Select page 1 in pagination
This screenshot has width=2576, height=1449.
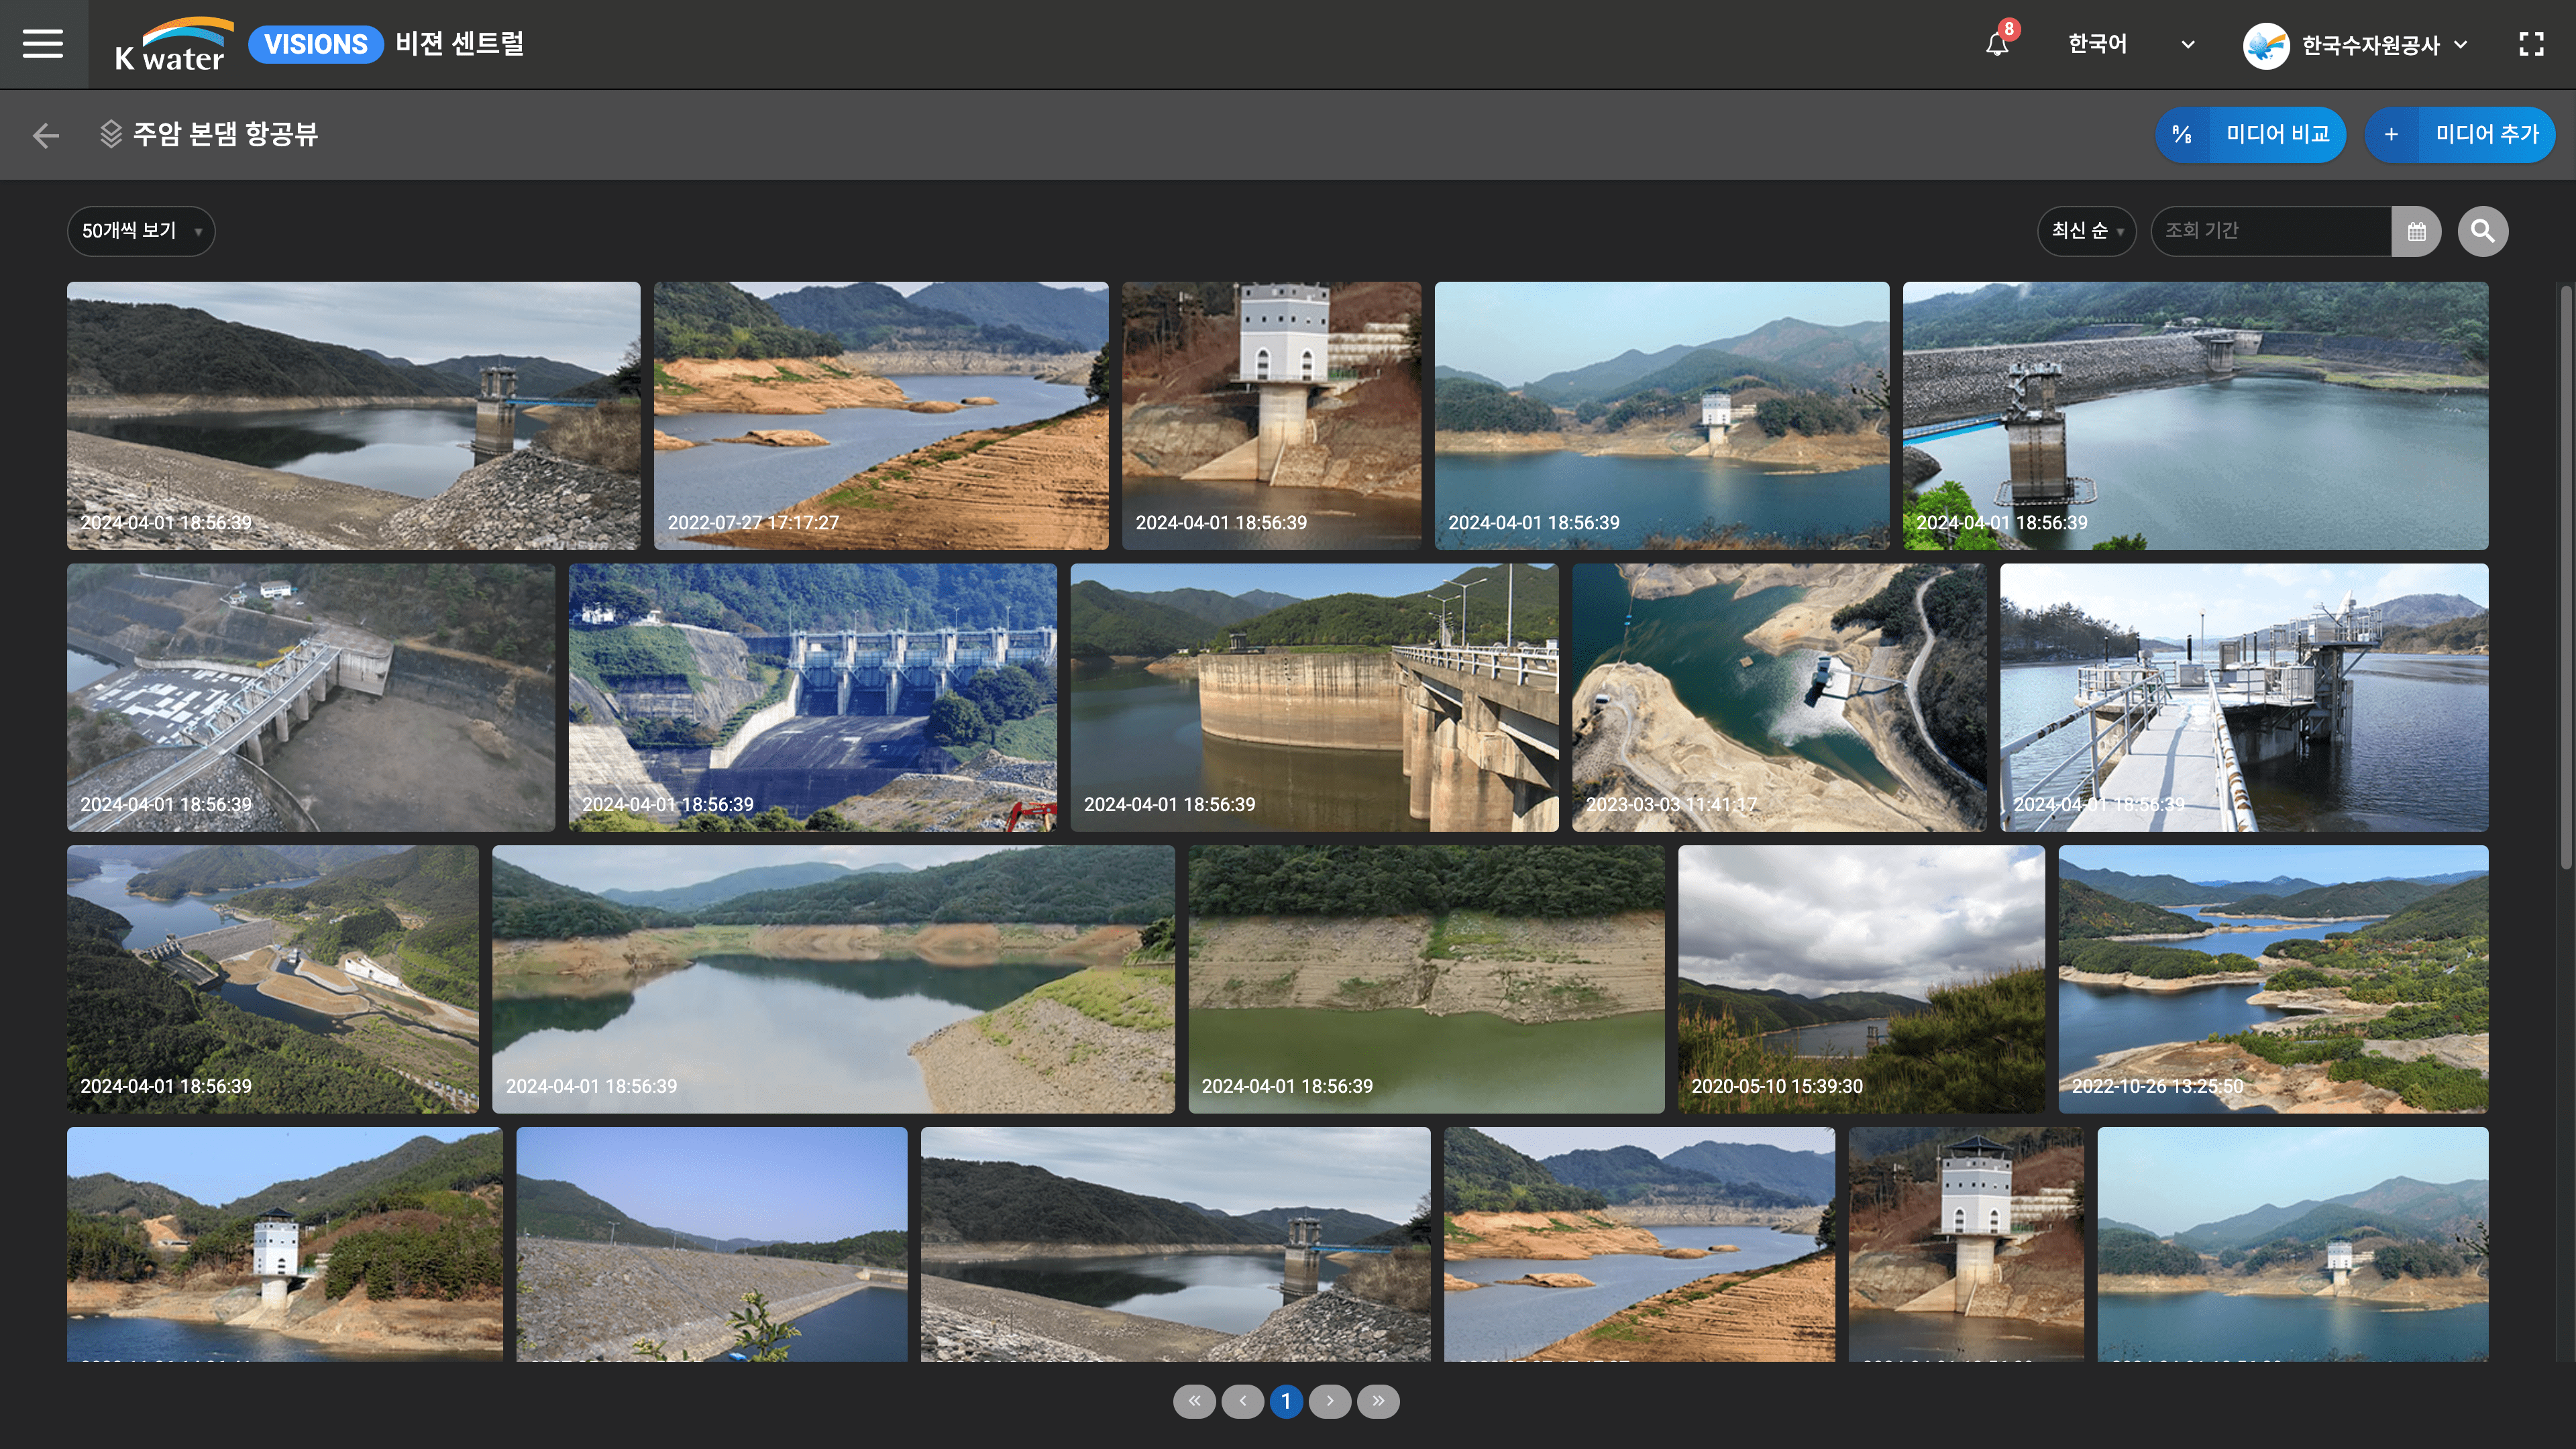tap(1286, 1401)
